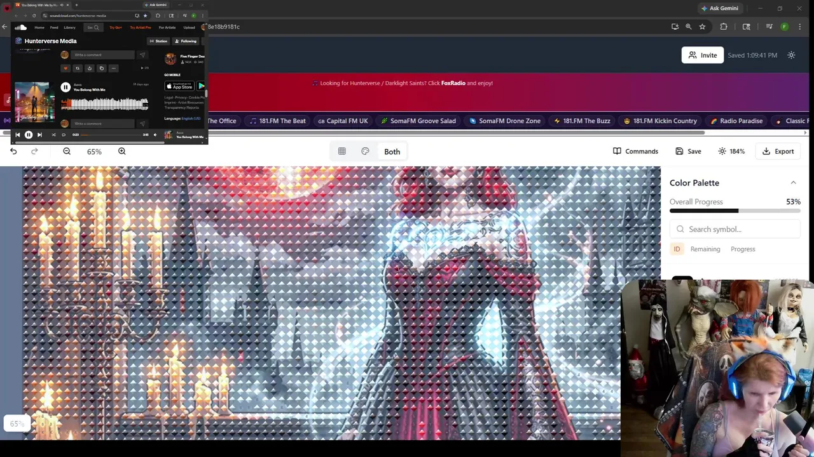Image resolution: width=814 pixels, height=457 pixels.
Task: Open the App Store download badge
Action: pyautogui.click(x=179, y=86)
